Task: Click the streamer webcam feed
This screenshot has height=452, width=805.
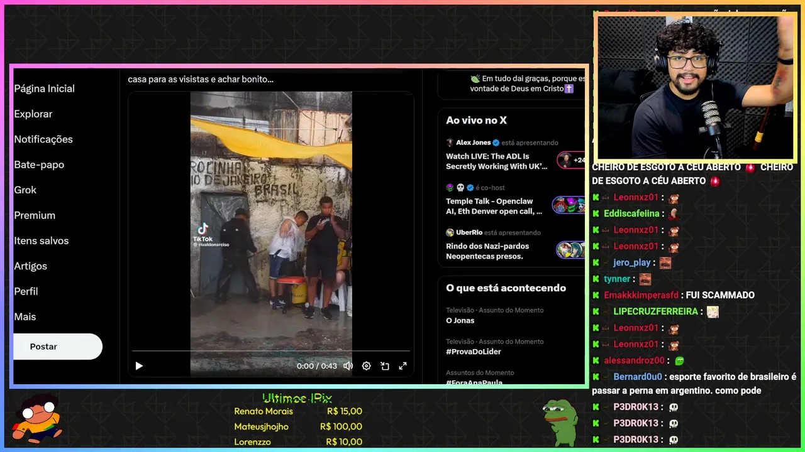Action: pyautogui.click(x=696, y=87)
